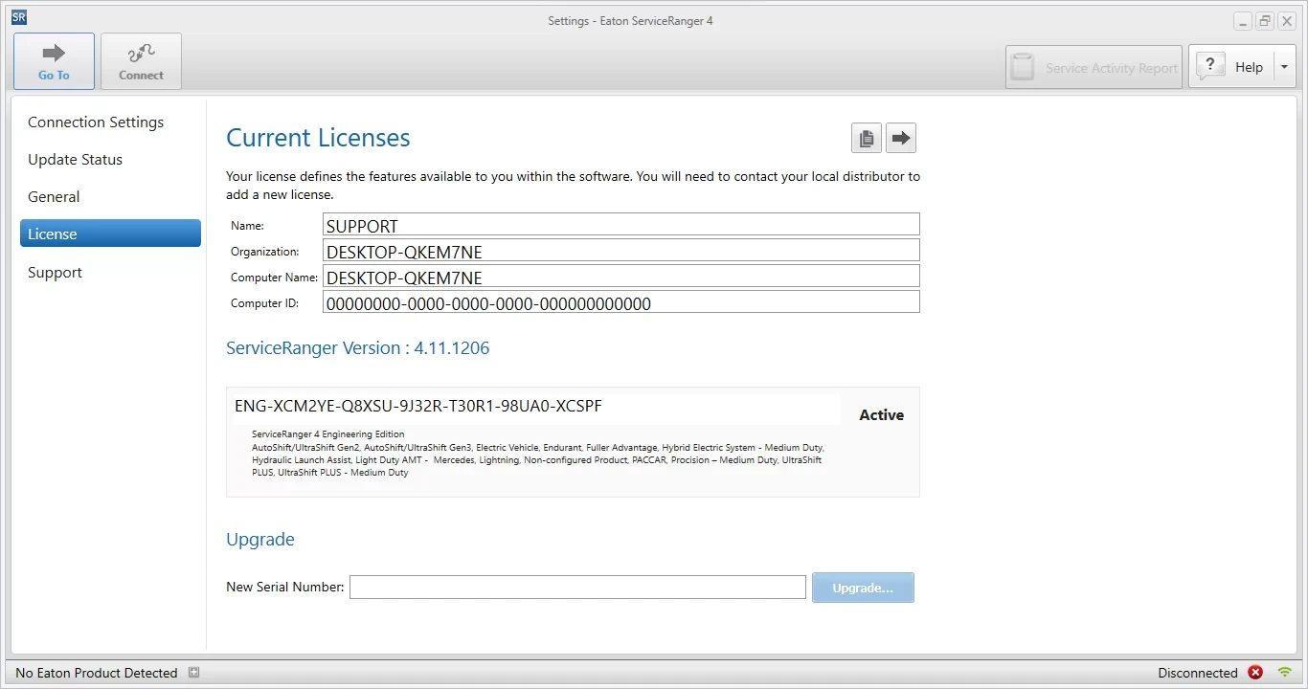Select the ENG-XCM2YE license key entry
This screenshot has height=689, width=1308.
(418, 407)
